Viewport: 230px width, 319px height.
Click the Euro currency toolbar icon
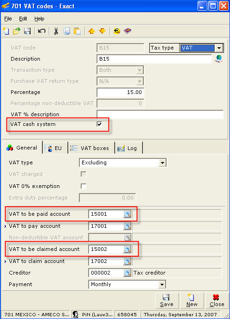point(117,31)
